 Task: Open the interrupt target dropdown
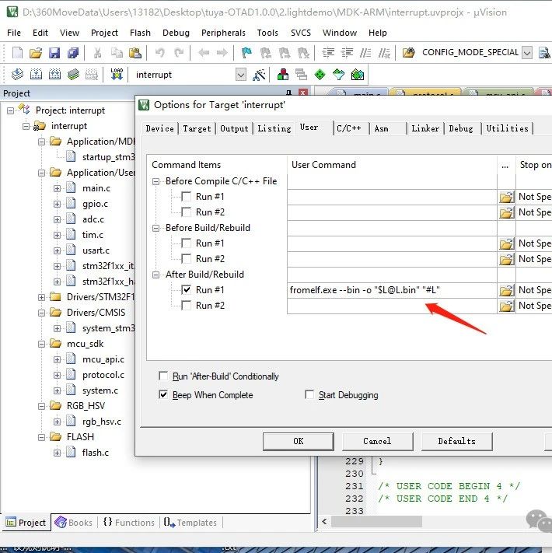coord(241,75)
